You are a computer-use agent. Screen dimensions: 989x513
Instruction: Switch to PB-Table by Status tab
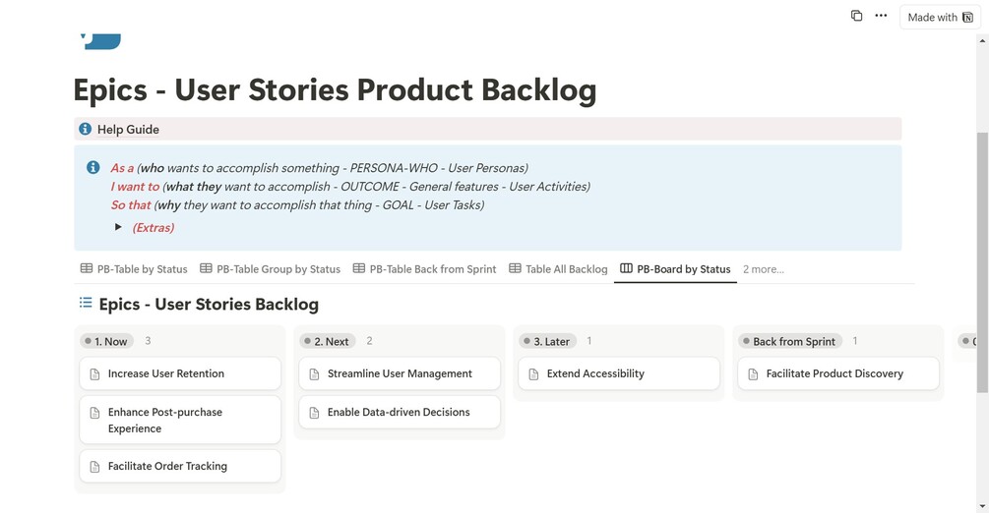point(134,269)
